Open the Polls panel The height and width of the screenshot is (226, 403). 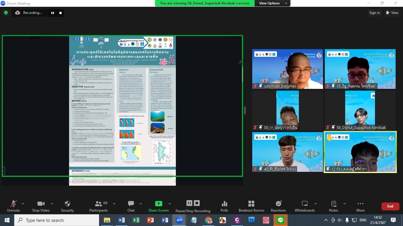pyautogui.click(x=224, y=206)
